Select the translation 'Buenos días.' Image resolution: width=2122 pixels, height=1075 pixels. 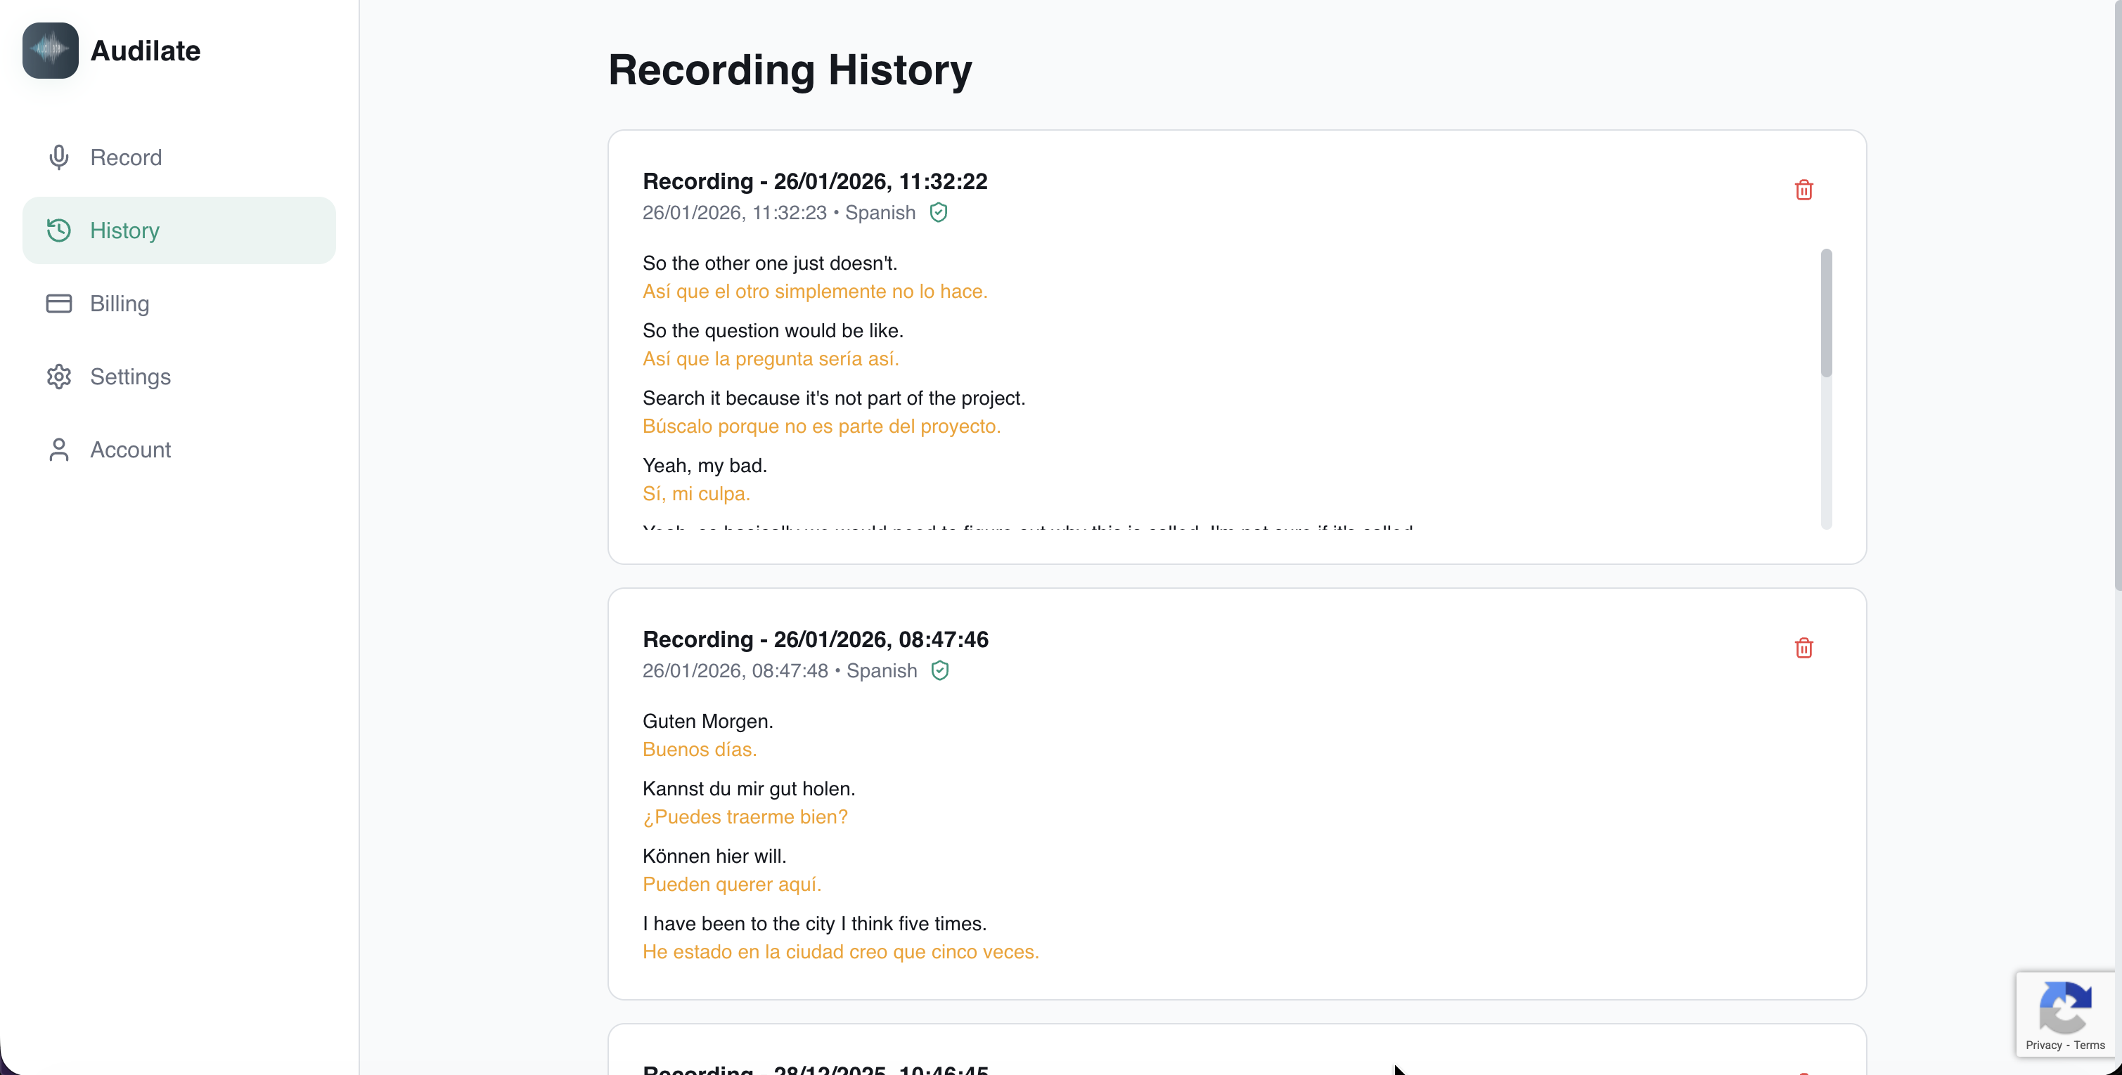pos(699,749)
